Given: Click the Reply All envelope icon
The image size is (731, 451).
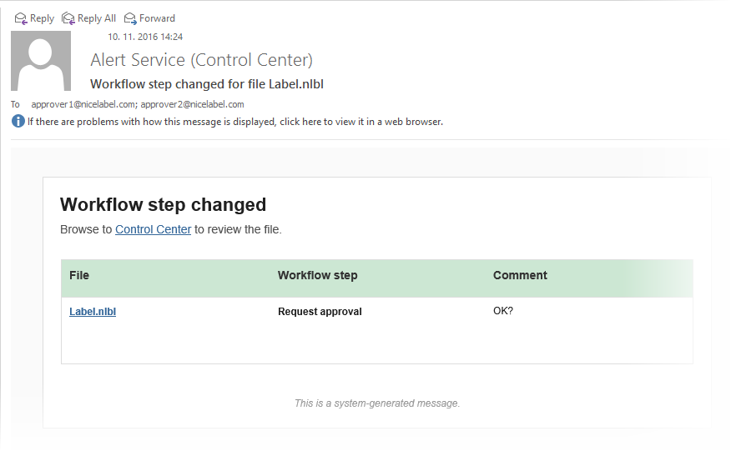Looking at the screenshot, I should (68, 18).
